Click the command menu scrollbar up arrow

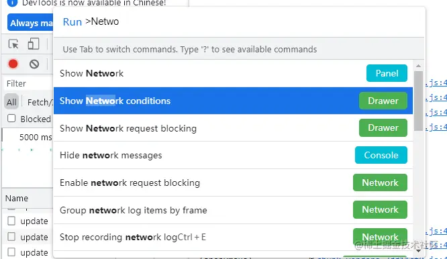pyautogui.click(x=418, y=66)
